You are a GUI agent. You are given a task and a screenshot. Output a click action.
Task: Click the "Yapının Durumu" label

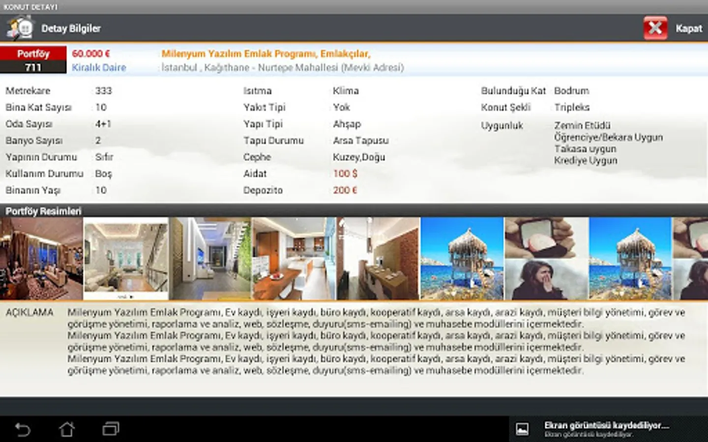pos(41,157)
